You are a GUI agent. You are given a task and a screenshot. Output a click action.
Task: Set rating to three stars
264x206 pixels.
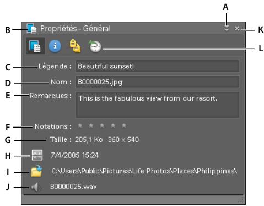click(x=102, y=126)
